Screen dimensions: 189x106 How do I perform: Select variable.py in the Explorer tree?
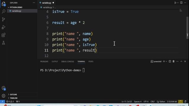pyautogui.click(x=22, y=11)
